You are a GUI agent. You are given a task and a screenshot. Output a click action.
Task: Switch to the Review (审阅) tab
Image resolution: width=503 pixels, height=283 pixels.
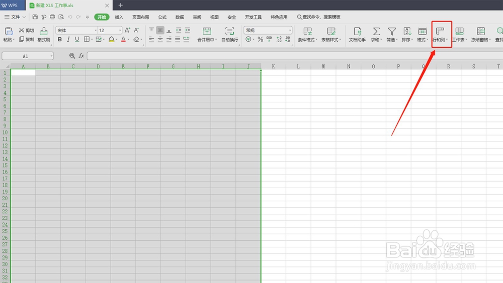tap(197, 17)
